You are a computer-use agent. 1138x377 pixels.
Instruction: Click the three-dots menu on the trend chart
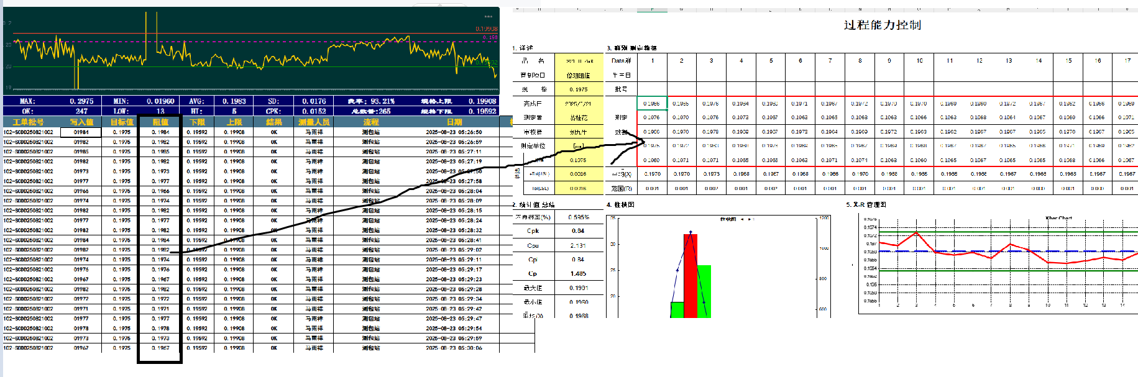coord(488,16)
